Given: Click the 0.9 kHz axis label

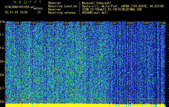Looking at the screenshot, I should [x=2, y=62].
